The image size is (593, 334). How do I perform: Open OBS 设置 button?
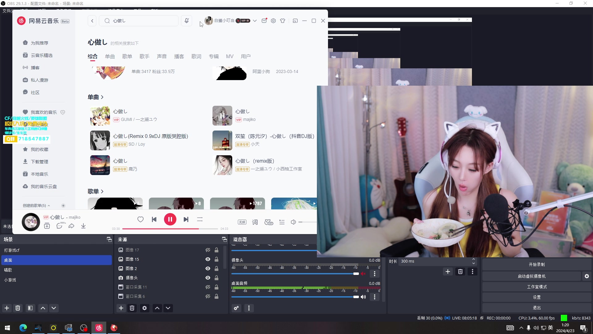pos(537,297)
